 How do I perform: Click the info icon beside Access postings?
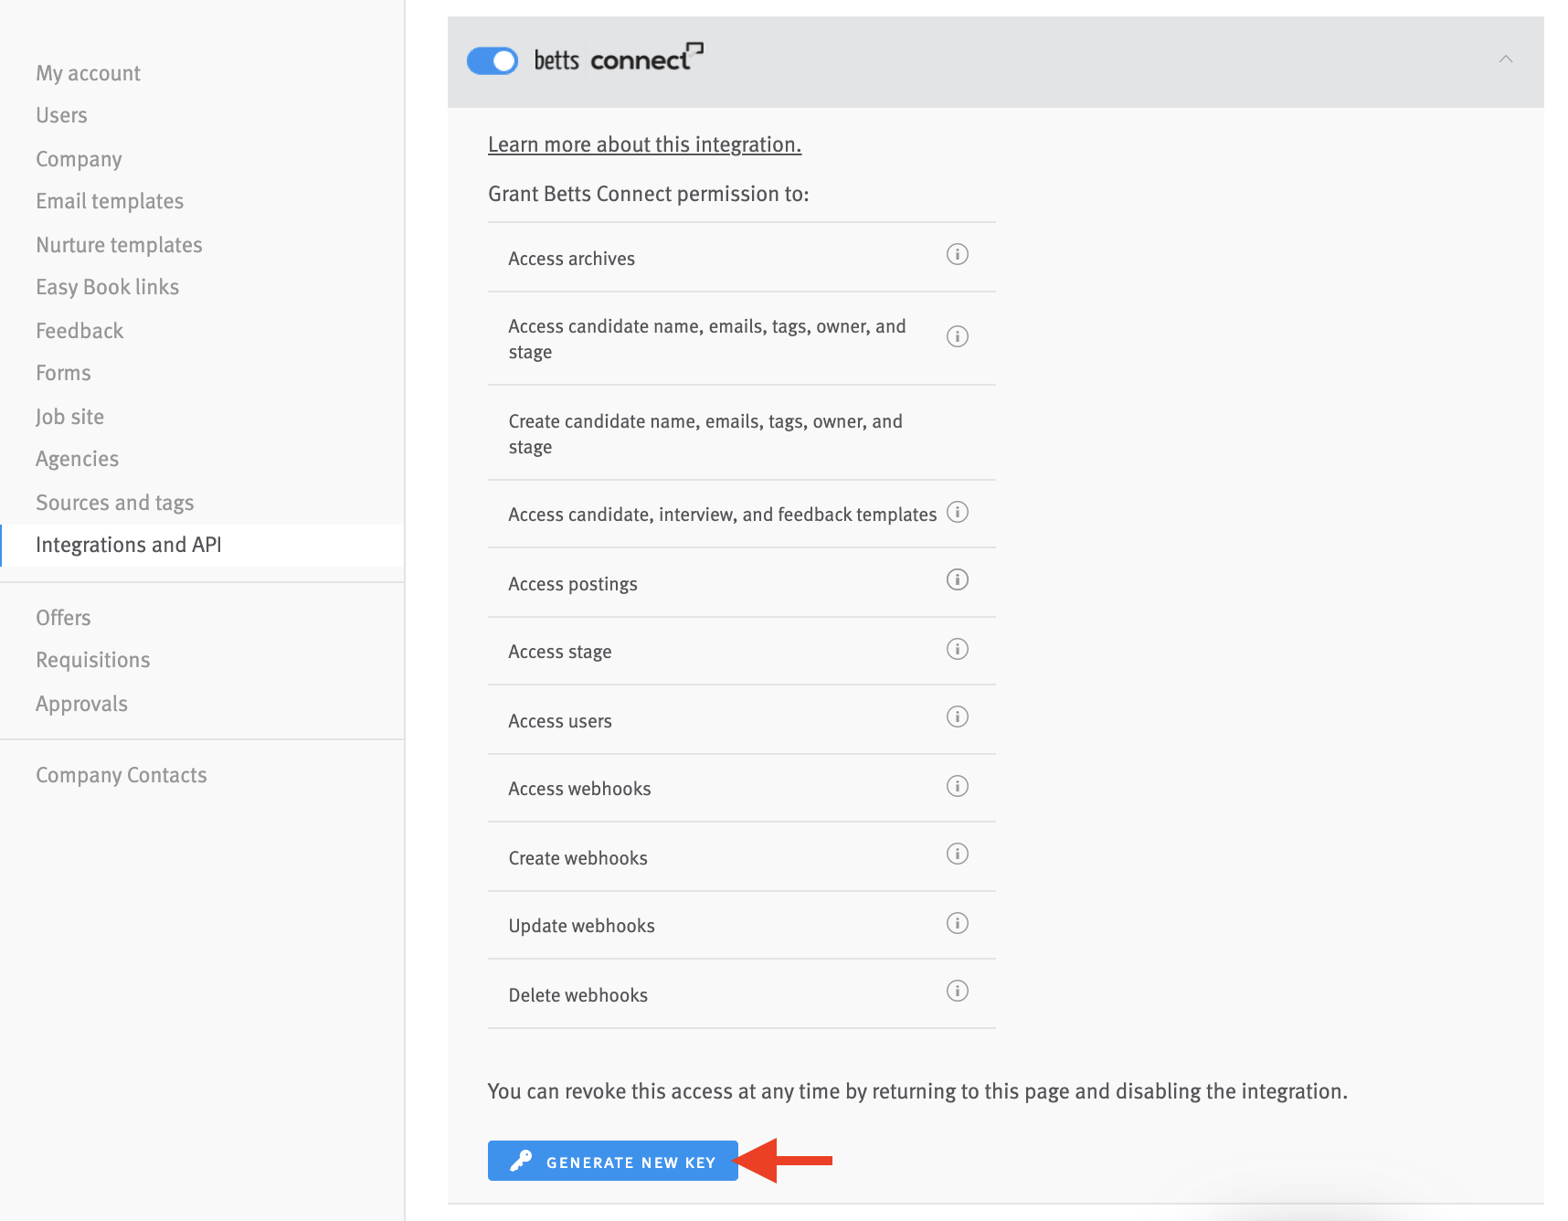957,579
